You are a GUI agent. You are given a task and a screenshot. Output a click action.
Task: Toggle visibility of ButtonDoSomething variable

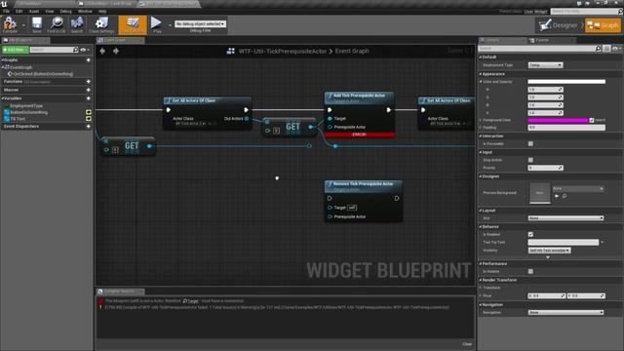[89, 113]
